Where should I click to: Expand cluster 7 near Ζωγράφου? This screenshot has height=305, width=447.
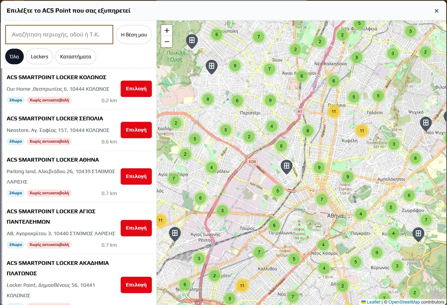(x=426, y=220)
